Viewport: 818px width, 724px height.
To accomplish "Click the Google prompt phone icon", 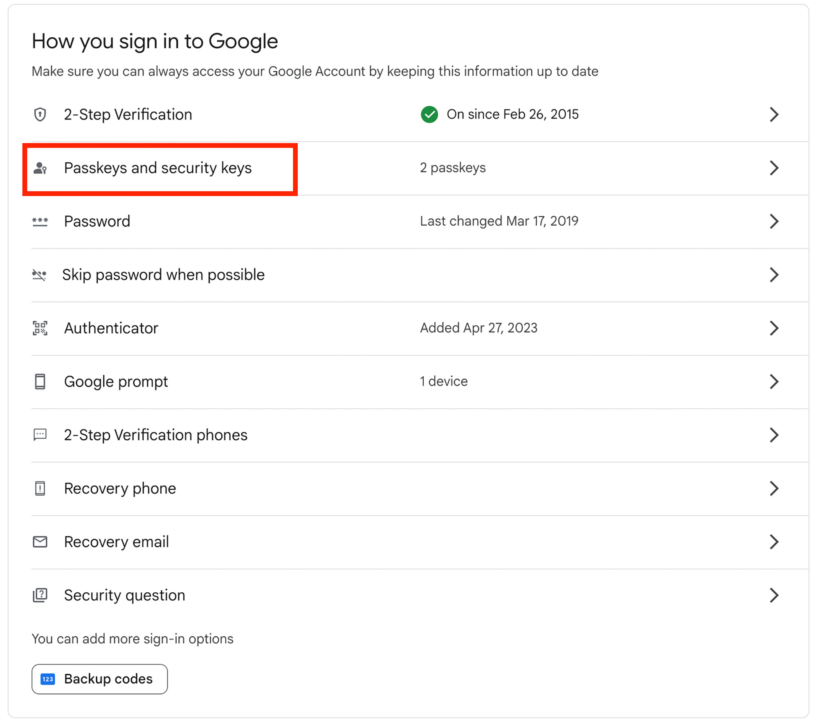I will (x=40, y=381).
